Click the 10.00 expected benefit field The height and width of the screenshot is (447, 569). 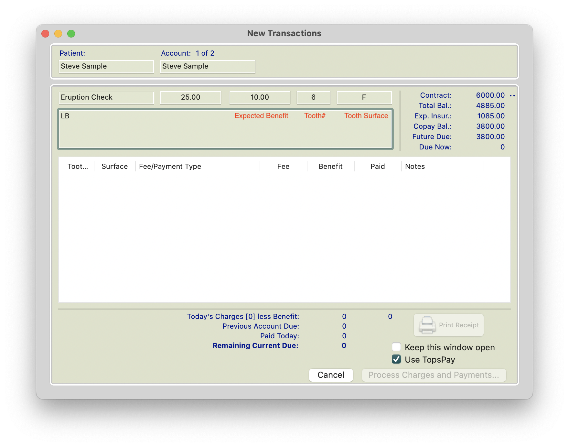coord(260,97)
